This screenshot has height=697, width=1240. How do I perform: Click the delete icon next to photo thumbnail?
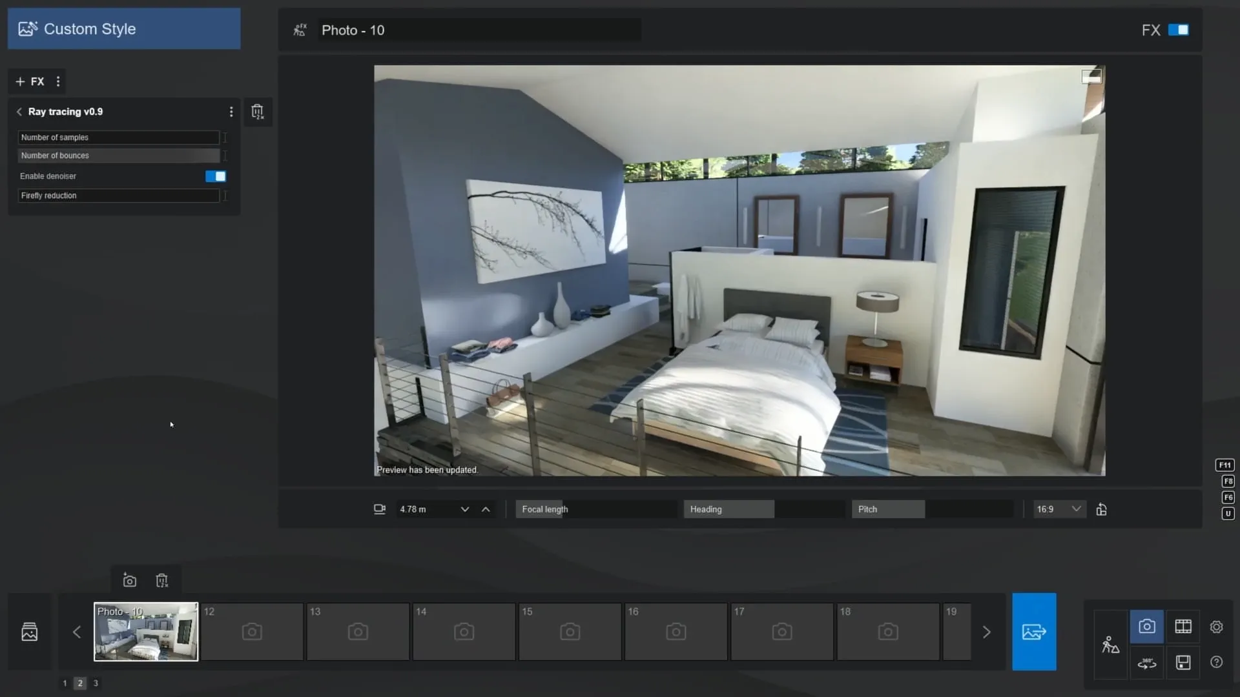pos(162,580)
